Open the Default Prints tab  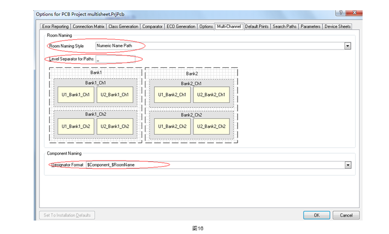click(x=257, y=26)
